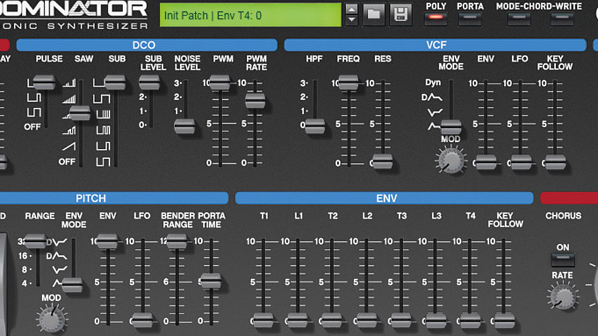Viewport: 598px width, 336px height.
Task: Click CHORUS RATE knob
Action: tap(563, 297)
